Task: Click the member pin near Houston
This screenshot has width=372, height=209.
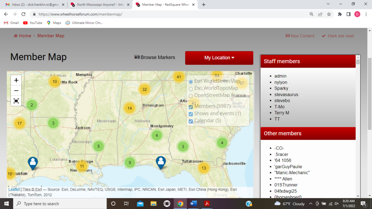Action: 33,163
